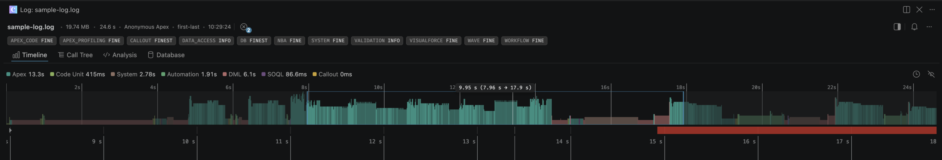
Task: Click the 4s minimap time marker
Action: [153, 87]
